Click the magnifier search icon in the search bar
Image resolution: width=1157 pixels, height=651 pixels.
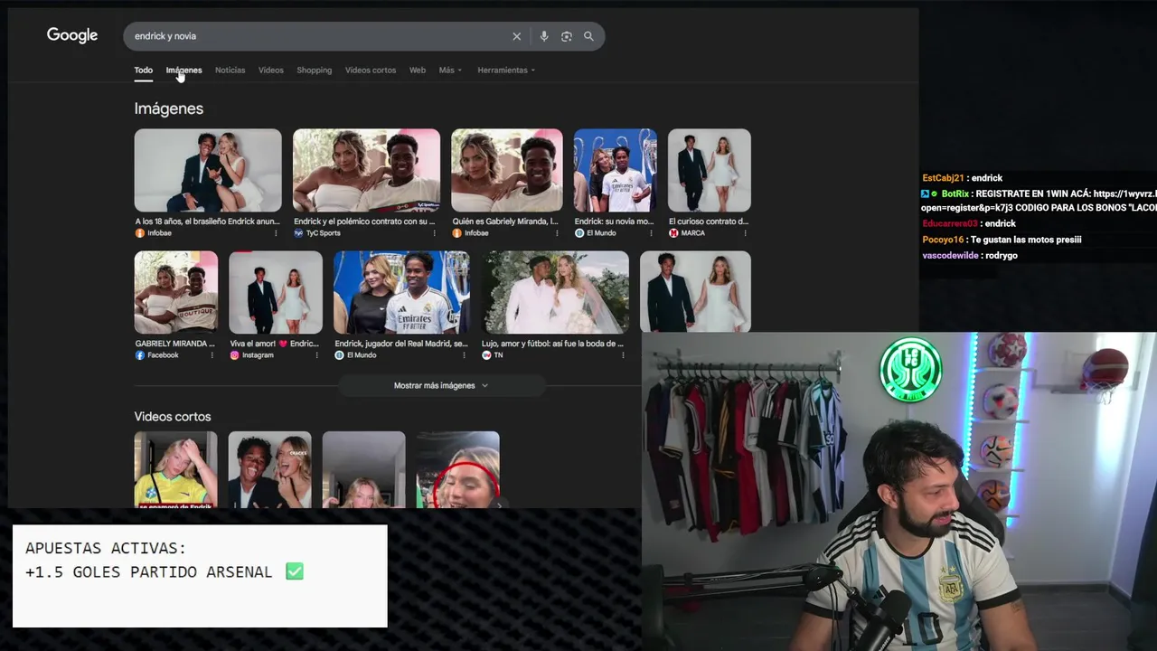click(x=588, y=36)
